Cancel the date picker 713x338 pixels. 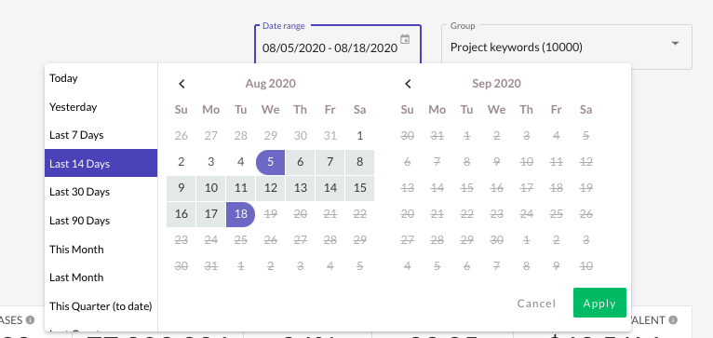[x=536, y=304]
